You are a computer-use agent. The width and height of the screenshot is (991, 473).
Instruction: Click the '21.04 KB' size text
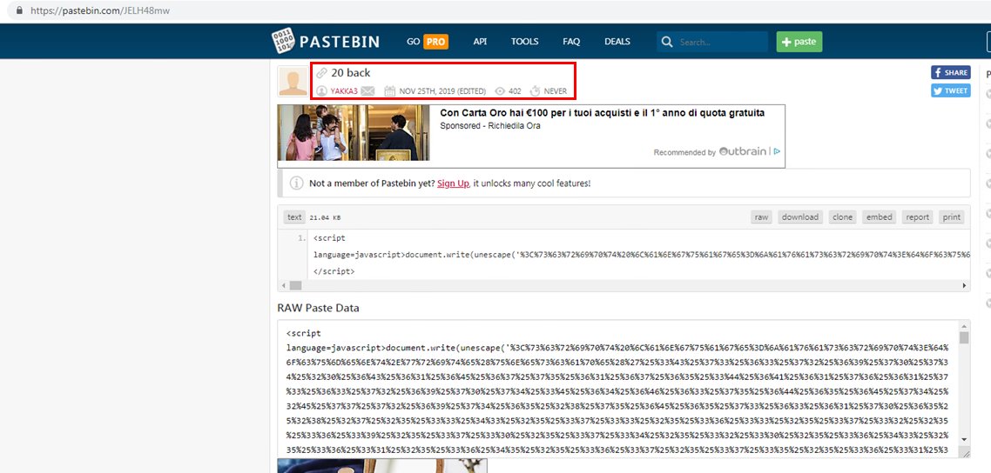pos(325,217)
